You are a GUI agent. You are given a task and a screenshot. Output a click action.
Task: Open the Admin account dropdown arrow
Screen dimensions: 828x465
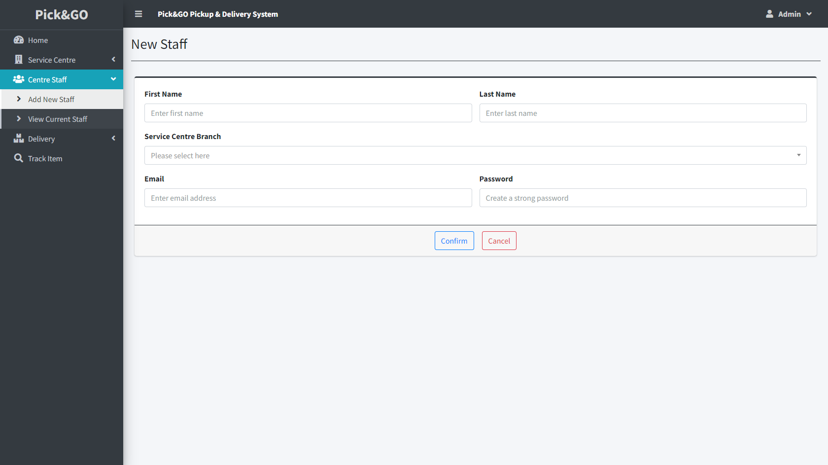[x=809, y=14]
